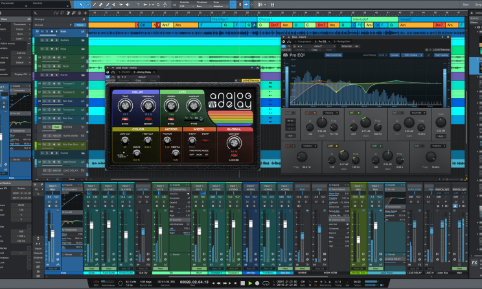The image size is (482, 289).
Task: Open the Timebase Bars dropdown
Action: [x=203, y=6]
